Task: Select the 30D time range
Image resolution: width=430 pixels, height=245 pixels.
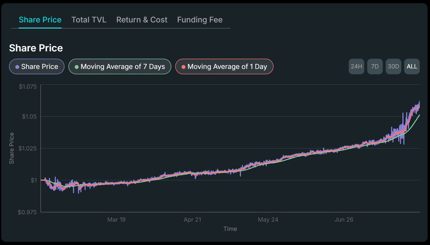Action: coord(393,66)
